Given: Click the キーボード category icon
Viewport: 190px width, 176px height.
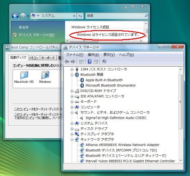Looking at the screenshot, I should click(77, 102).
